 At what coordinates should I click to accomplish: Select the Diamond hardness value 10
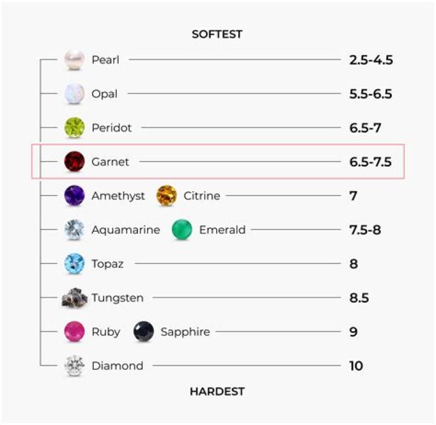pos(356,366)
